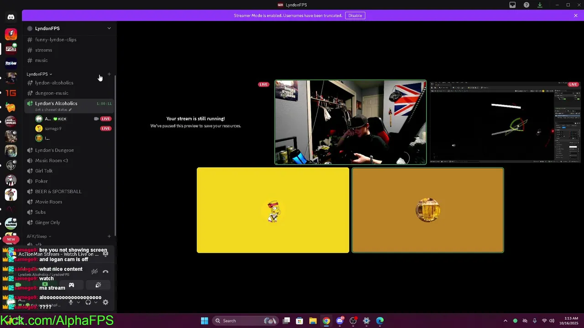Disable Streamer Mode in banner
The height and width of the screenshot is (328, 584).
coord(355,15)
